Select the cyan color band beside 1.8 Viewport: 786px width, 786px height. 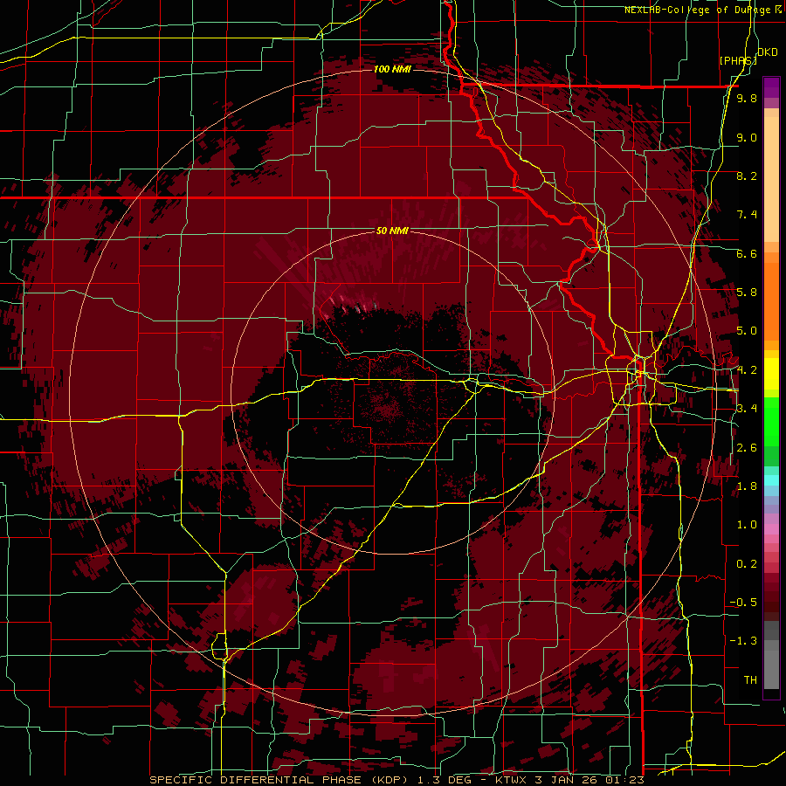pyautogui.click(x=771, y=480)
